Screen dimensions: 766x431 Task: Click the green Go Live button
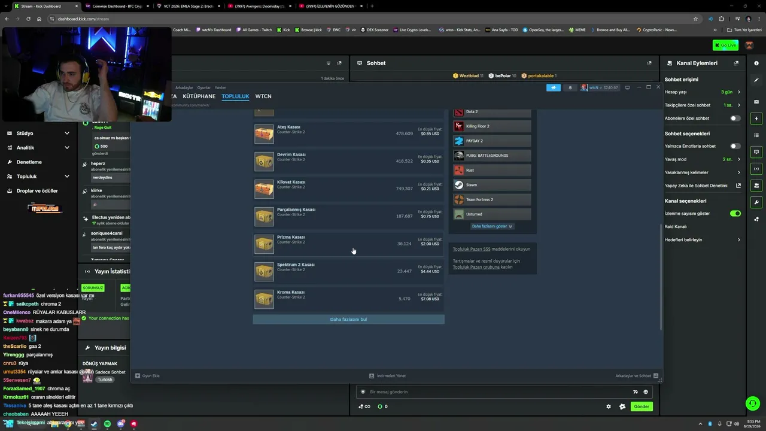(725, 45)
